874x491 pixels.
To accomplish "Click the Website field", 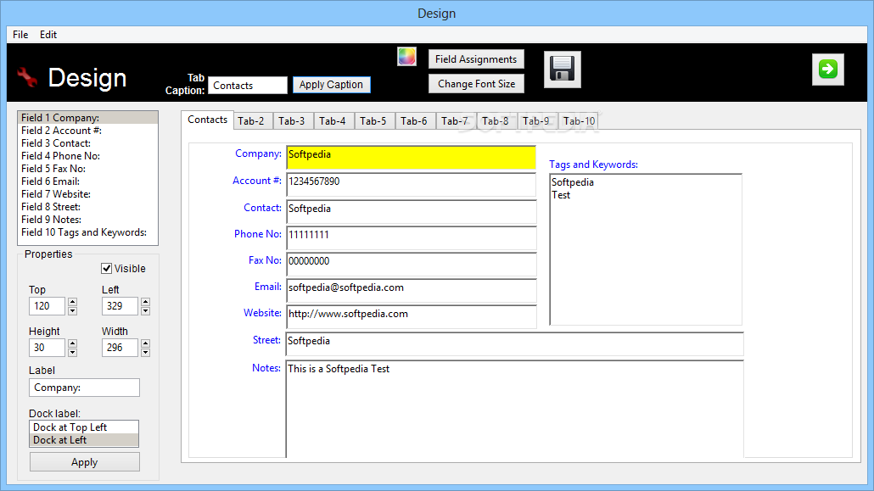I will (x=412, y=317).
